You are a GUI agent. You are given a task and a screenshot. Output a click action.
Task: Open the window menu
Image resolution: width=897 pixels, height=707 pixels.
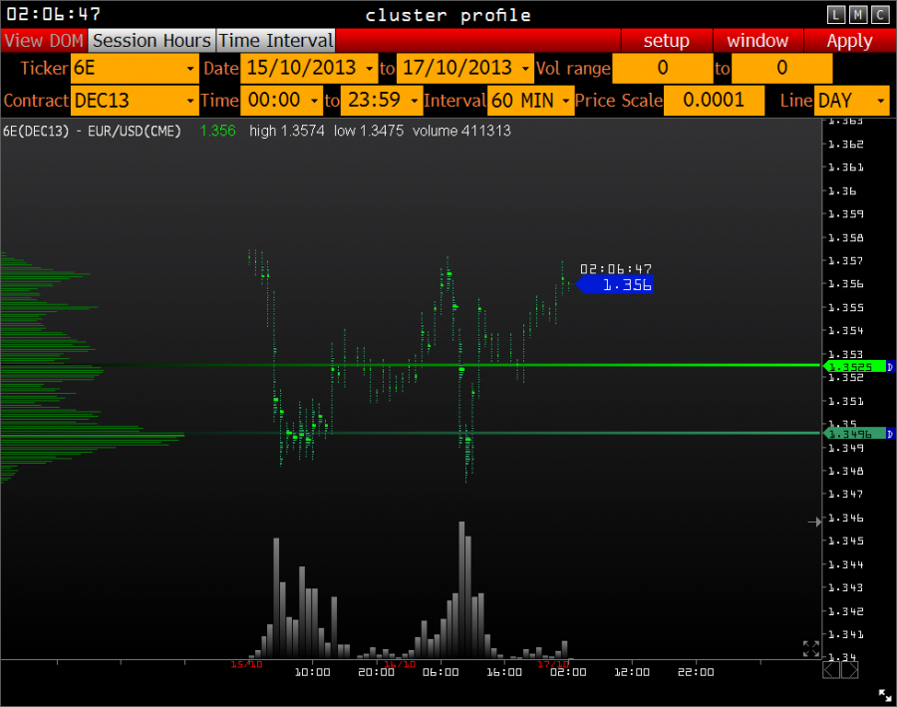757,41
